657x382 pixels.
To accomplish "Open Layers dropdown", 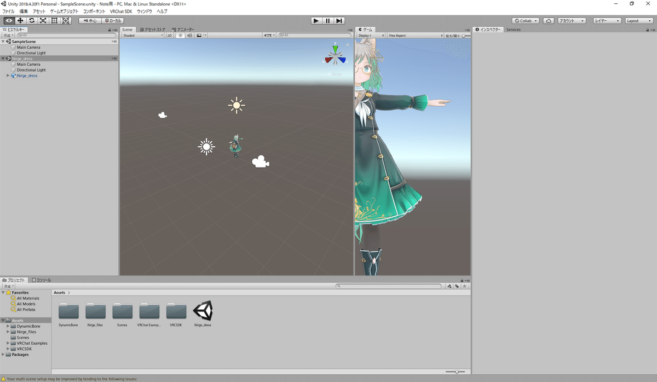I will pyautogui.click(x=607, y=21).
